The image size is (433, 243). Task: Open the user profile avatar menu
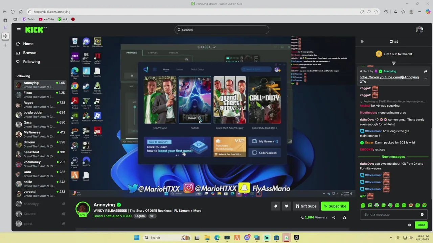[x=419, y=30]
